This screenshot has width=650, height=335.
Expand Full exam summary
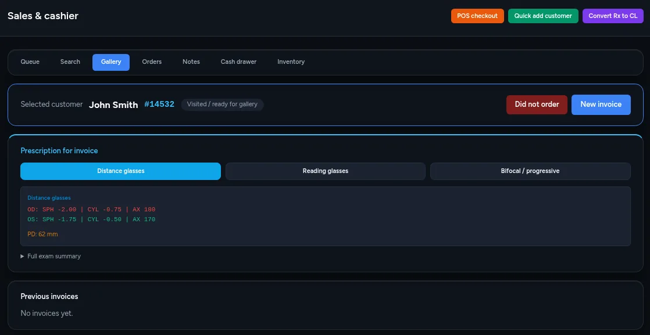coord(51,256)
